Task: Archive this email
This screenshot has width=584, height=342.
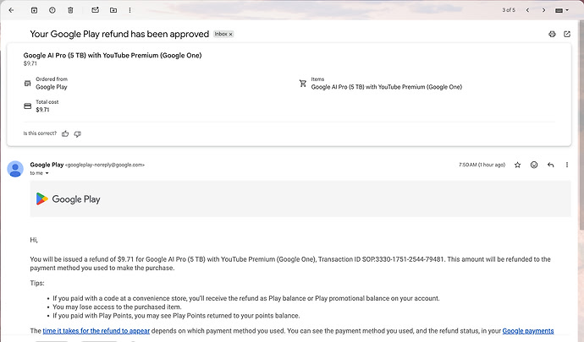Action: [x=34, y=10]
